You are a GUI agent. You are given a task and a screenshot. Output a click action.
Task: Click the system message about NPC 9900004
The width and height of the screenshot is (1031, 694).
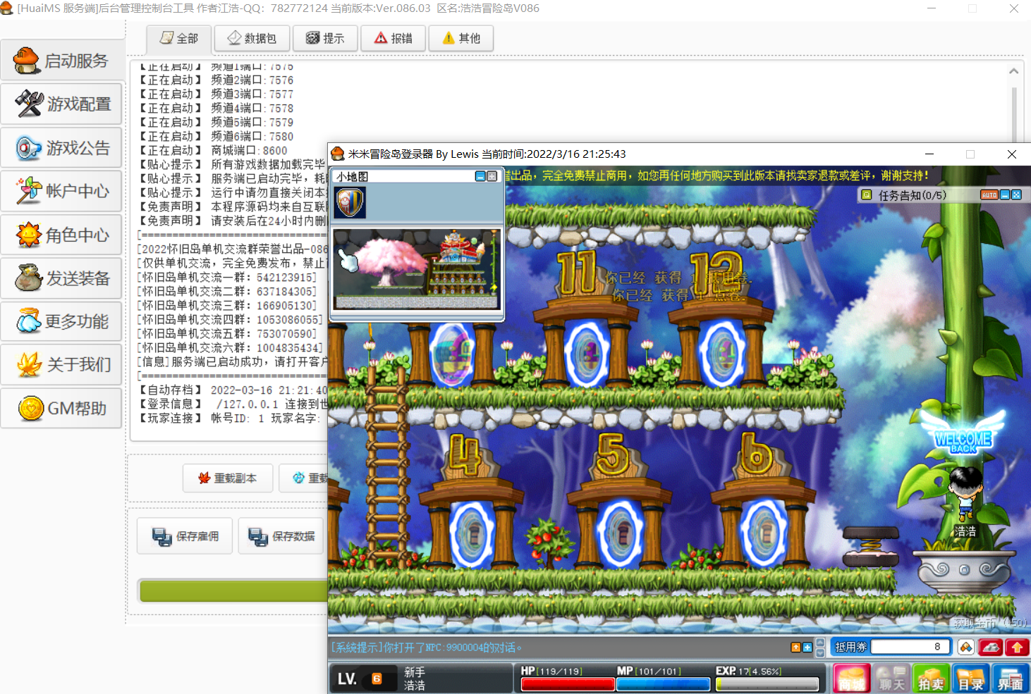[427, 647]
